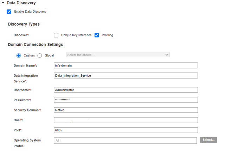Select the Global radio button
Viewport: 232px width, 151px height.
[40, 55]
